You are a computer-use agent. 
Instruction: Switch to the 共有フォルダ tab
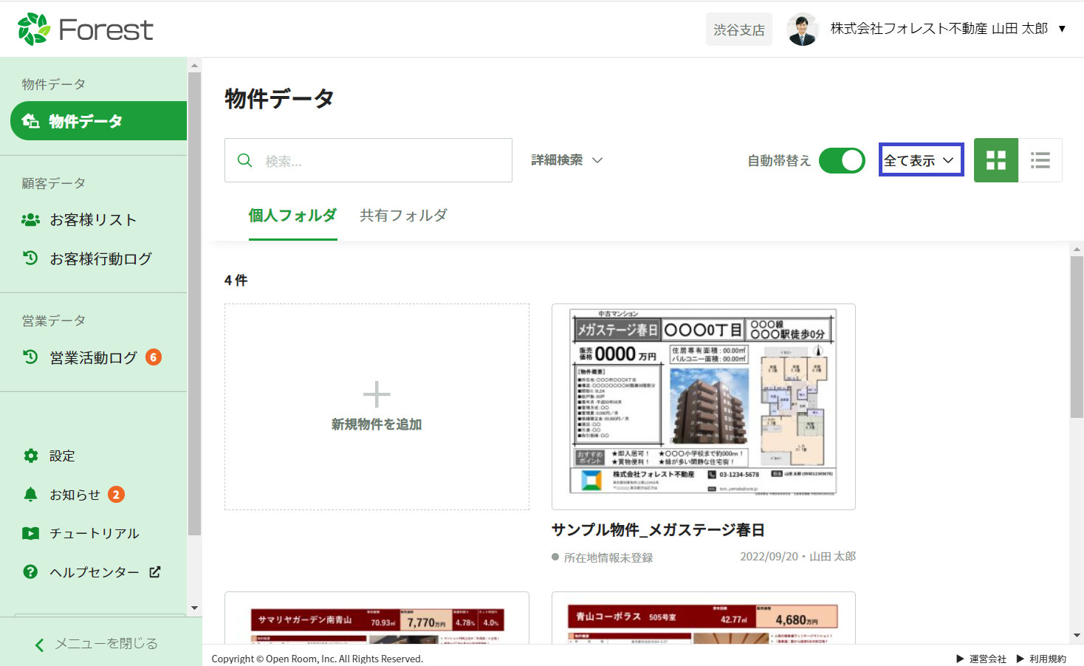[403, 216]
